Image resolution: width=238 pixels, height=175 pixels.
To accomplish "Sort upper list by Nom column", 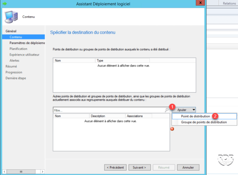I will tap(74, 60).
